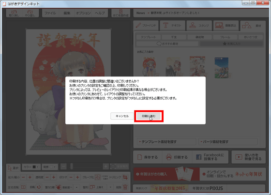Image resolution: width=271 pixels, height=195 pixels.
Task: Click 使い方を映像で見る video button
Action: click(x=249, y=157)
